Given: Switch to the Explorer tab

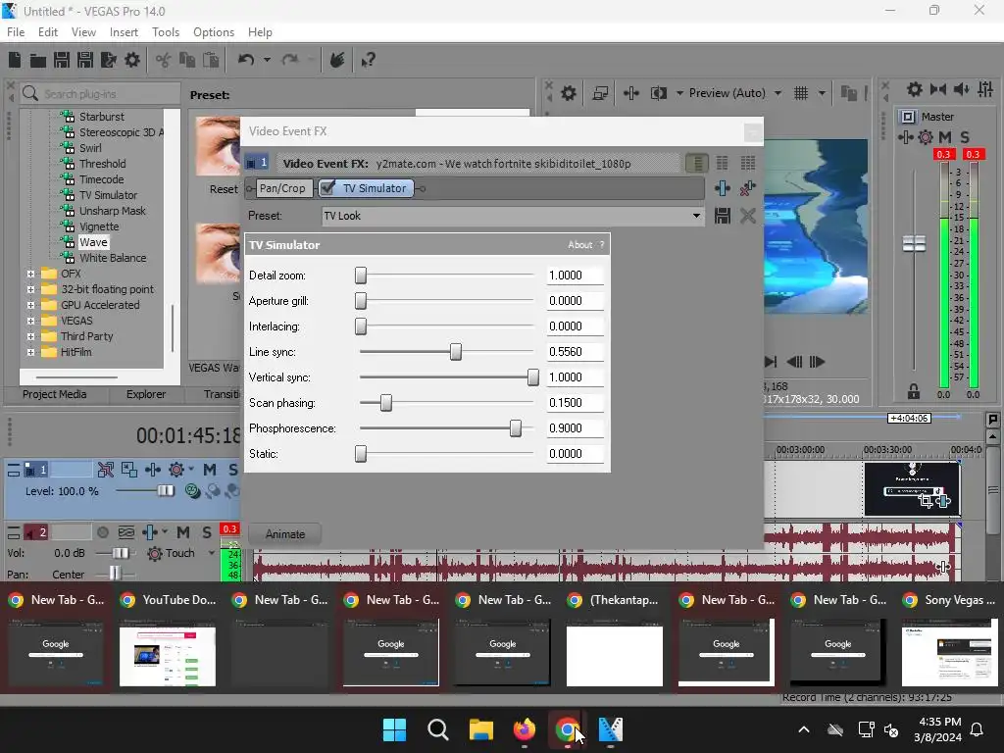Looking at the screenshot, I should (x=146, y=394).
